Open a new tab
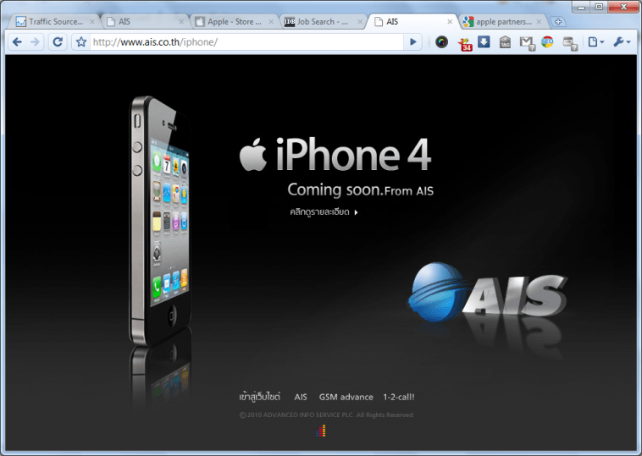 558,21
